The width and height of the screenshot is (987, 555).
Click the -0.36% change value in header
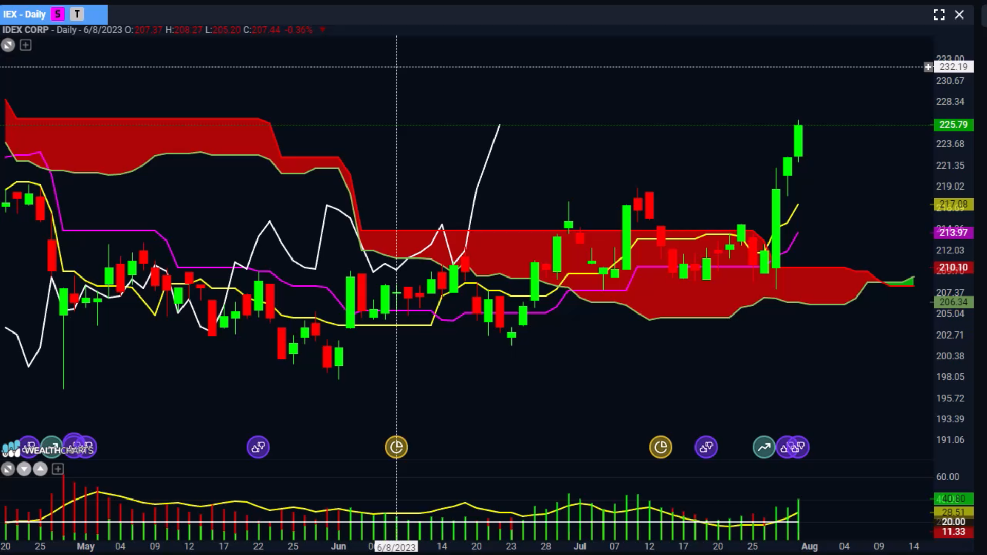(x=299, y=30)
